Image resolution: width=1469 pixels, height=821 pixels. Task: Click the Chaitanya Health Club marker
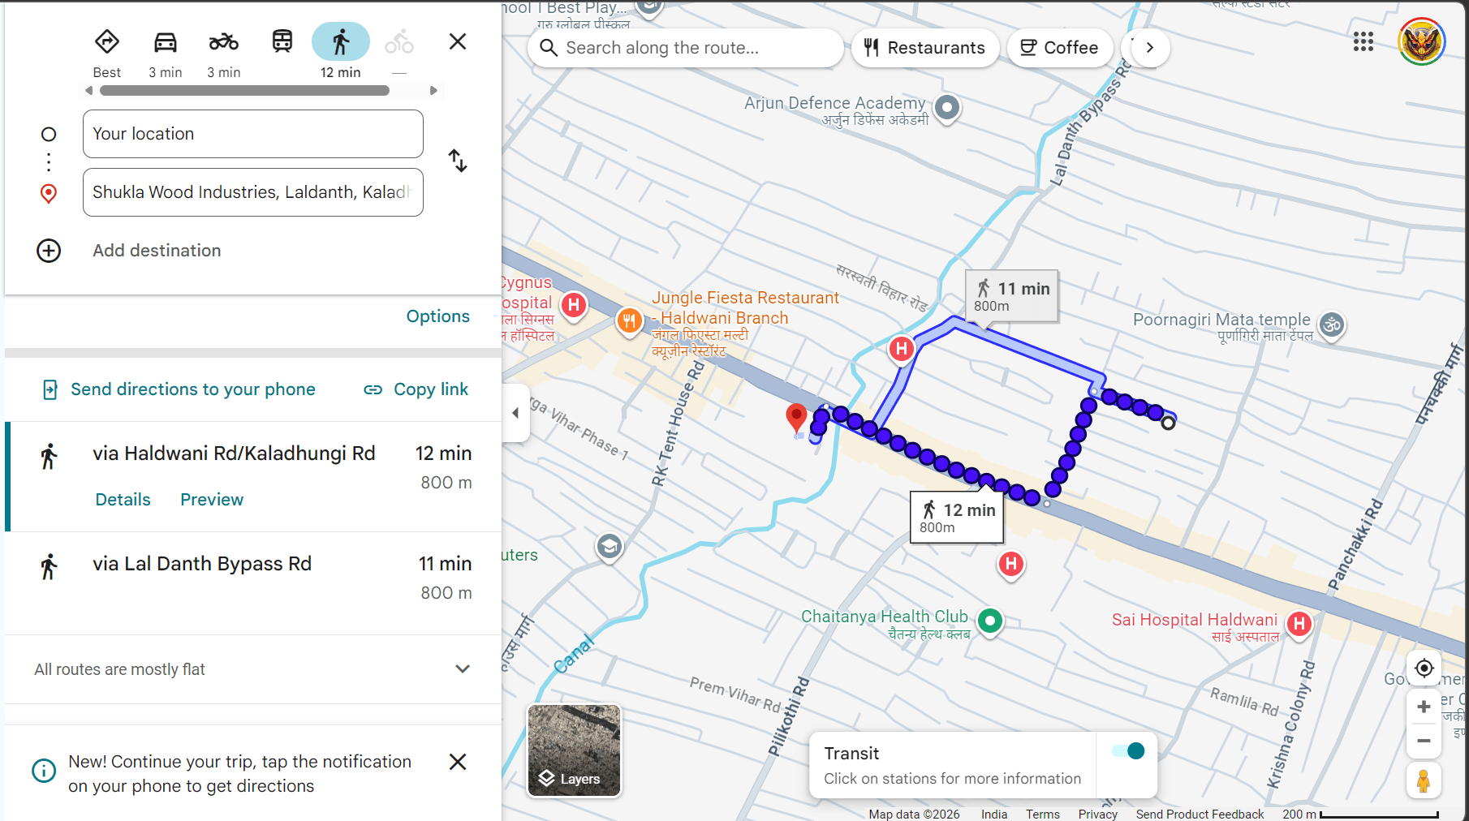989,621
